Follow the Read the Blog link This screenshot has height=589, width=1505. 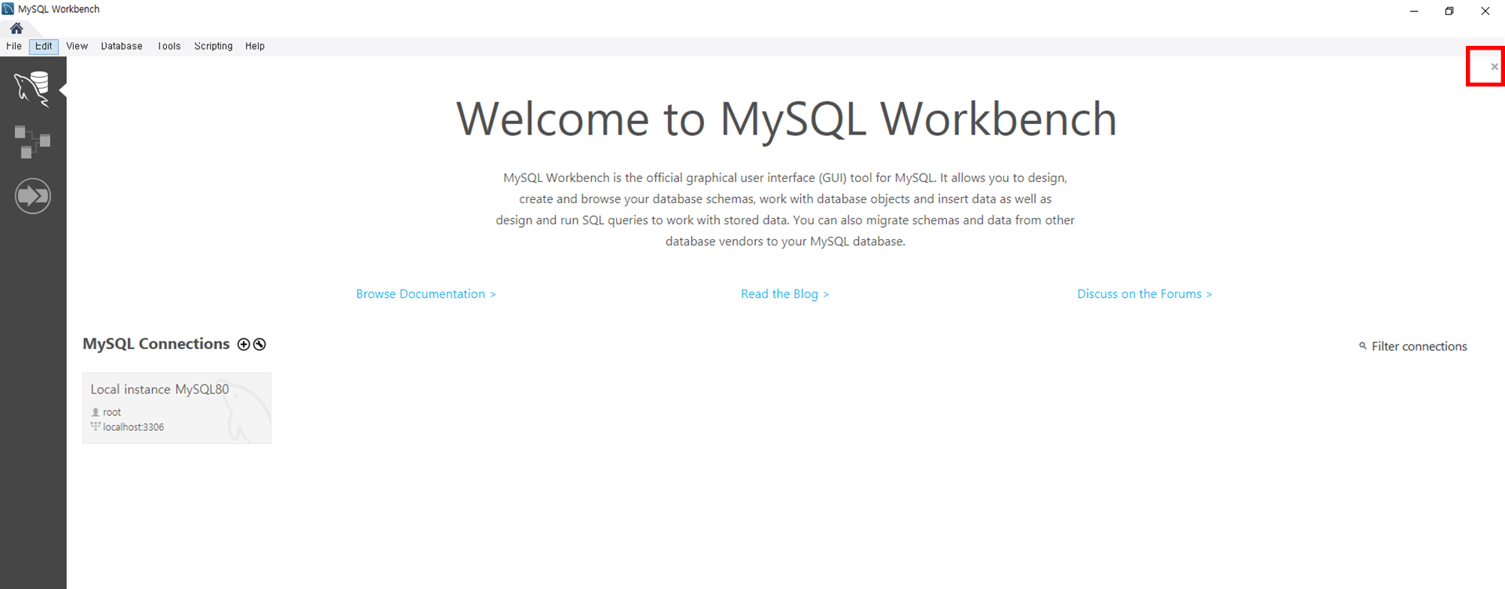784,293
